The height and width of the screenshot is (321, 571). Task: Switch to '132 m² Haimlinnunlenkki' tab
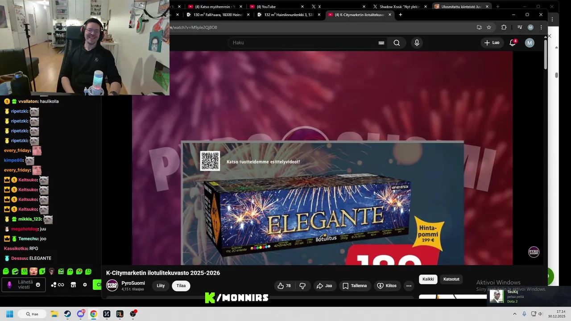(289, 15)
